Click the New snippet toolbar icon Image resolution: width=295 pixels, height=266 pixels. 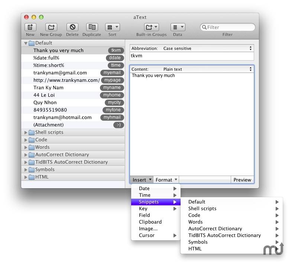(30, 27)
